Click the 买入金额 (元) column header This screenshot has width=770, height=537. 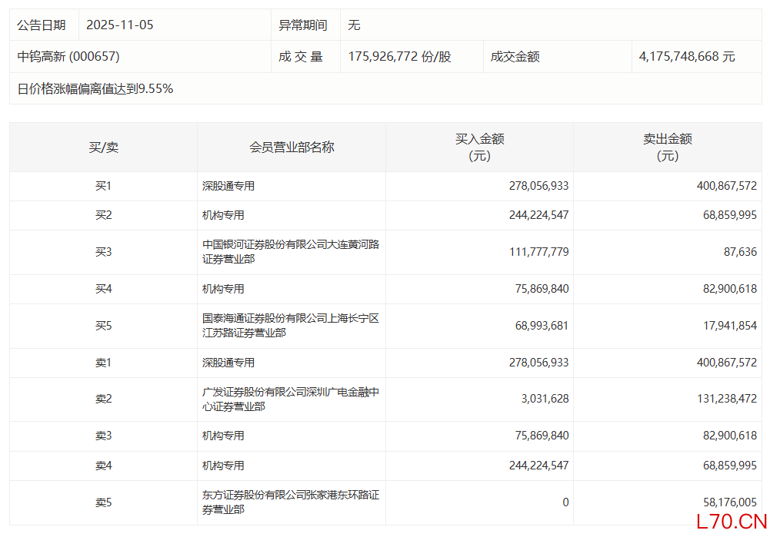point(479,148)
